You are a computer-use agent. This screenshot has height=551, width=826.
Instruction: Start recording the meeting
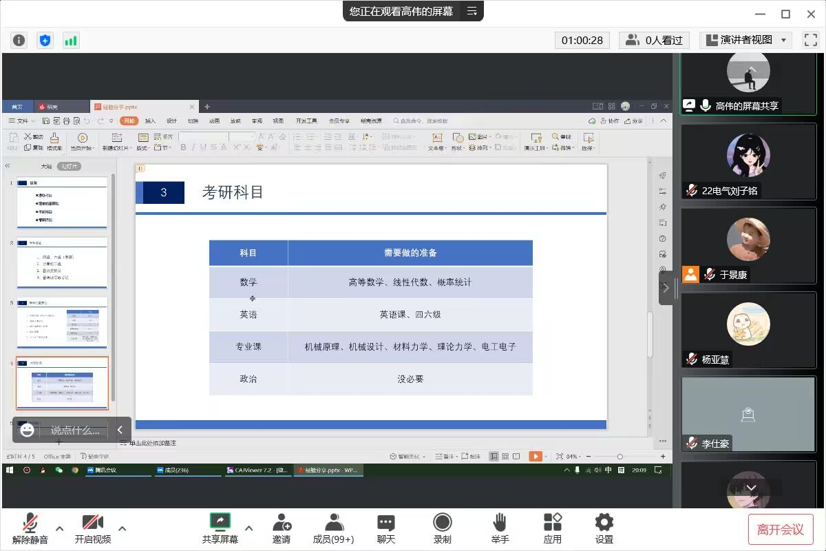point(442,528)
